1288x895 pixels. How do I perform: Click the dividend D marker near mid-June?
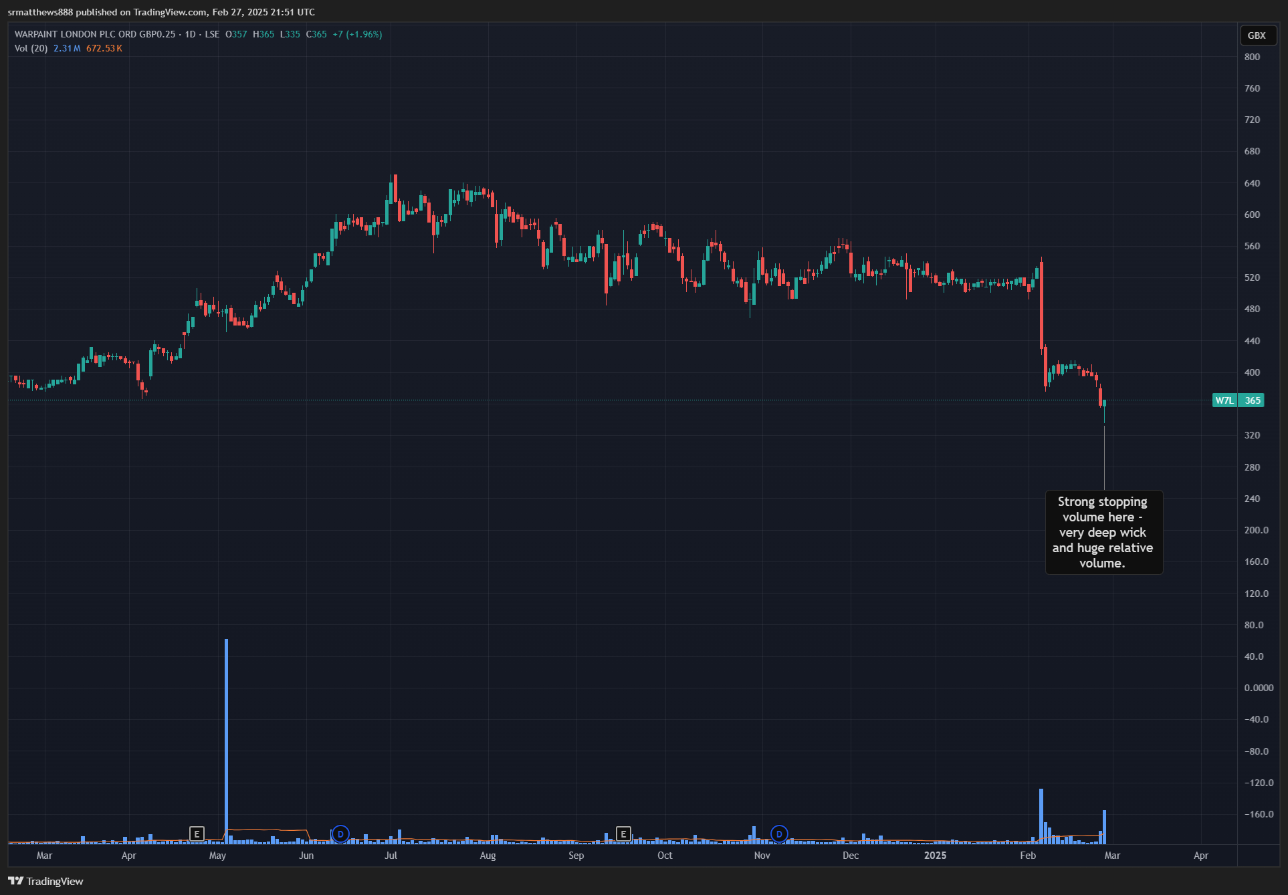[340, 834]
